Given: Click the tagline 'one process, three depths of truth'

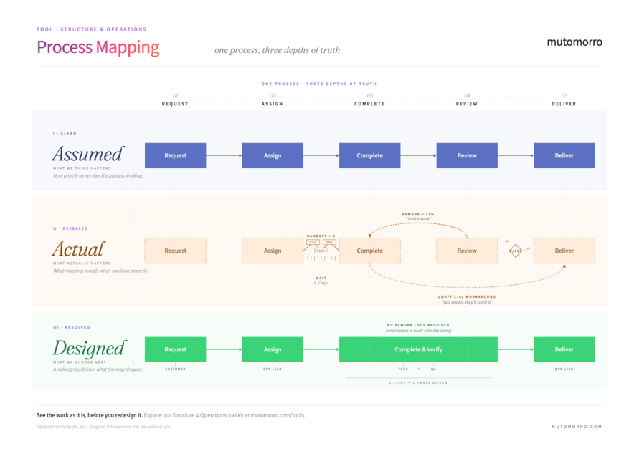Looking at the screenshot, I should pyautogui.click(x=277, y=50).
